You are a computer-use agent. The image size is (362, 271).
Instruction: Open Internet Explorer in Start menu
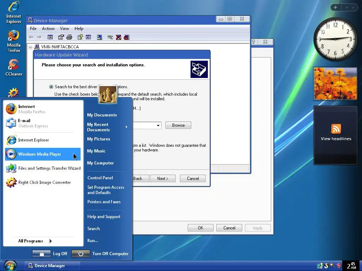coord(43,140)
